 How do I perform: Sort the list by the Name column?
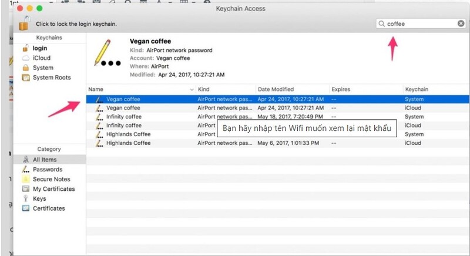pos(96,89)
